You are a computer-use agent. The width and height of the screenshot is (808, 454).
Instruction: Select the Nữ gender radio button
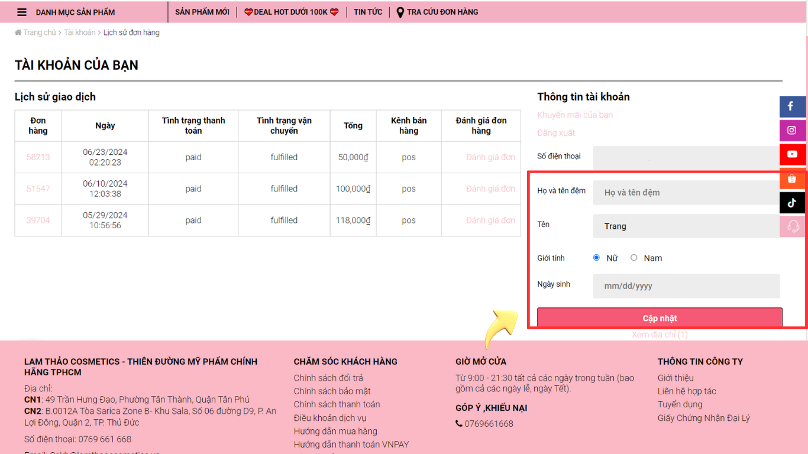click(596, 258)
